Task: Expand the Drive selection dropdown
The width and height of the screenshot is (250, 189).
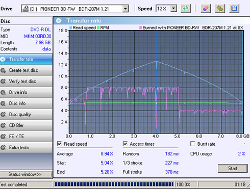Action: point(126,9)
